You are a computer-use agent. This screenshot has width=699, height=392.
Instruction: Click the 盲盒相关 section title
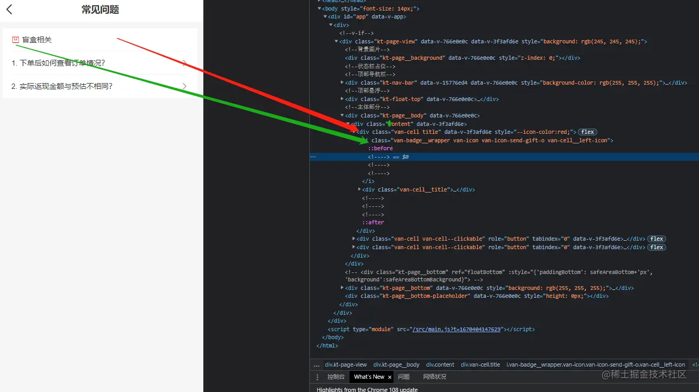[37, 40]
